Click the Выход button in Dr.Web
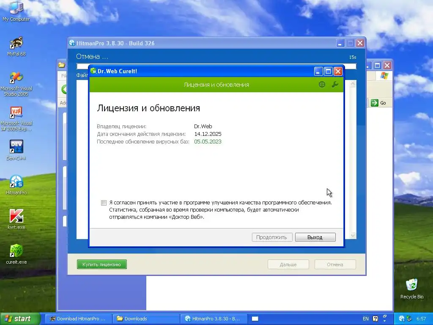 pos(315,237)
